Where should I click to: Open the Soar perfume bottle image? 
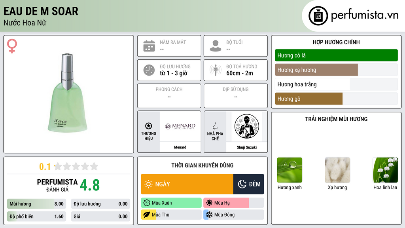coord(67,93)
